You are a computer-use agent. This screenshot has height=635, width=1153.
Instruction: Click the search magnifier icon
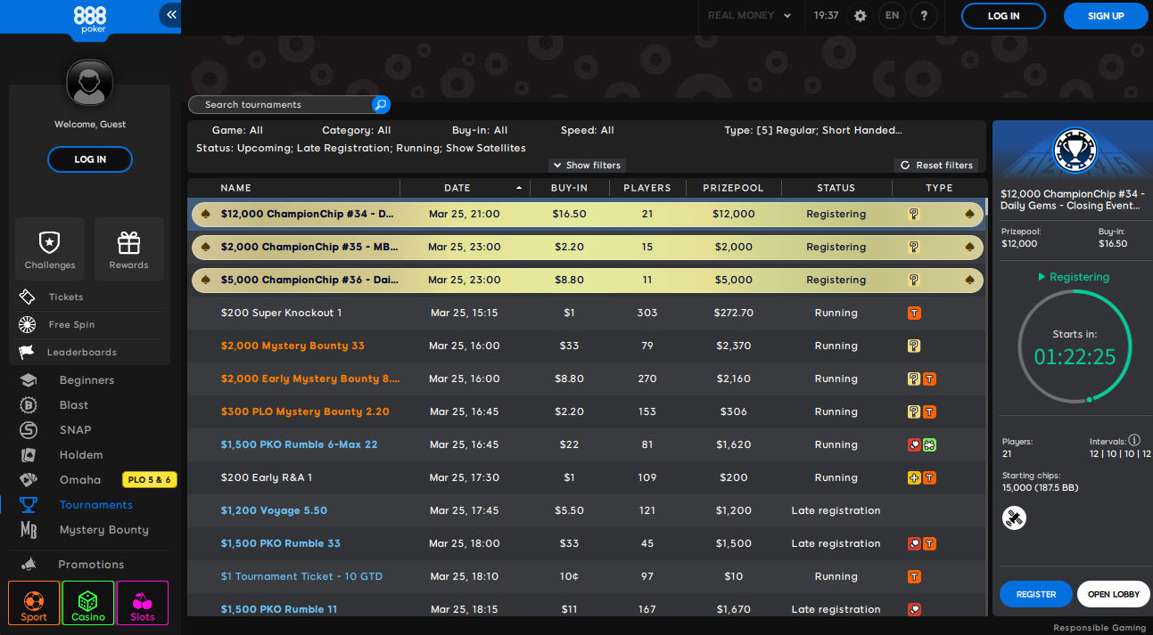point(381,105)
